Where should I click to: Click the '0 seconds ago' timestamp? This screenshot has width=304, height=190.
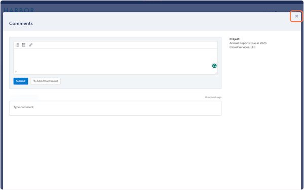coord(213,97)
